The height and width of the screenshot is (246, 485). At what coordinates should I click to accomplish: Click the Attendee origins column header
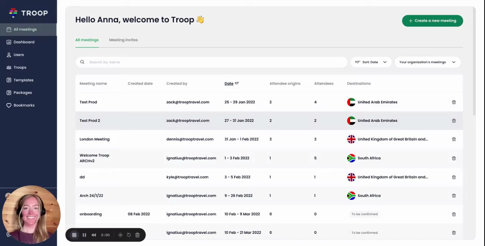pos(285,84)
